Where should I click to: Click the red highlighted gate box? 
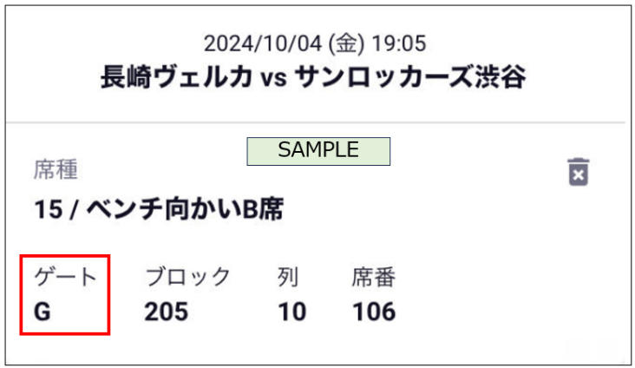[x=65, y=294]
